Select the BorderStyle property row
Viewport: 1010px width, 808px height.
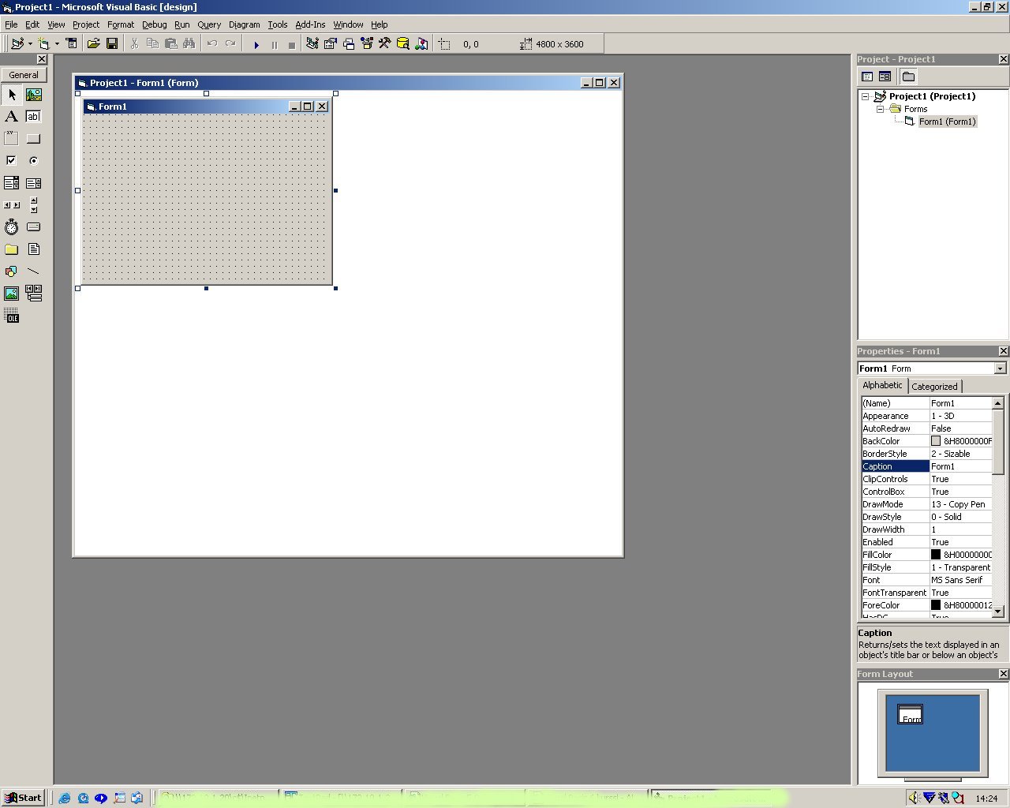[x=926, y=454]
